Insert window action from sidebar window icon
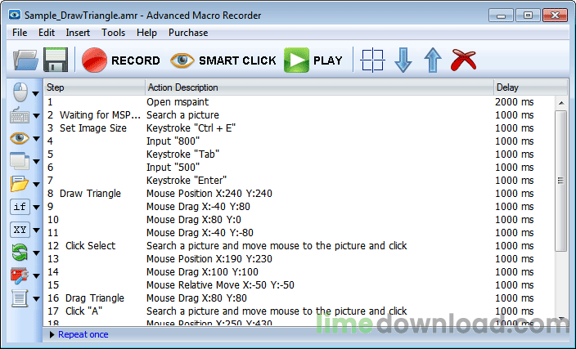This screenshot has height=349, width=576. (19, 161)
